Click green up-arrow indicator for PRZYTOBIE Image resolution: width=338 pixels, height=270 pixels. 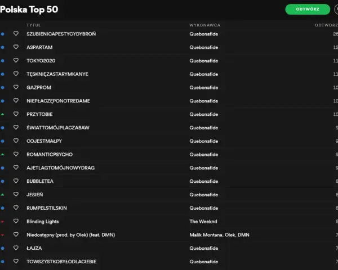[3, 114]
